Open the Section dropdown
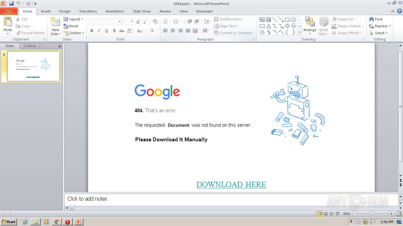This screenshot has width=403, height=226. [x=74, y=33]
